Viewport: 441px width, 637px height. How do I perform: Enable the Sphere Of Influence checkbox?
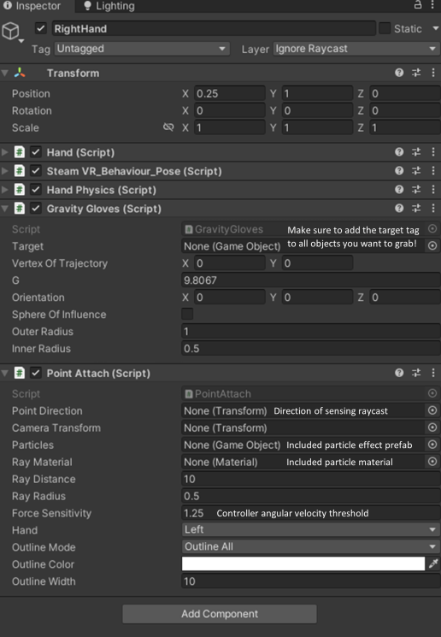point(187,314)
